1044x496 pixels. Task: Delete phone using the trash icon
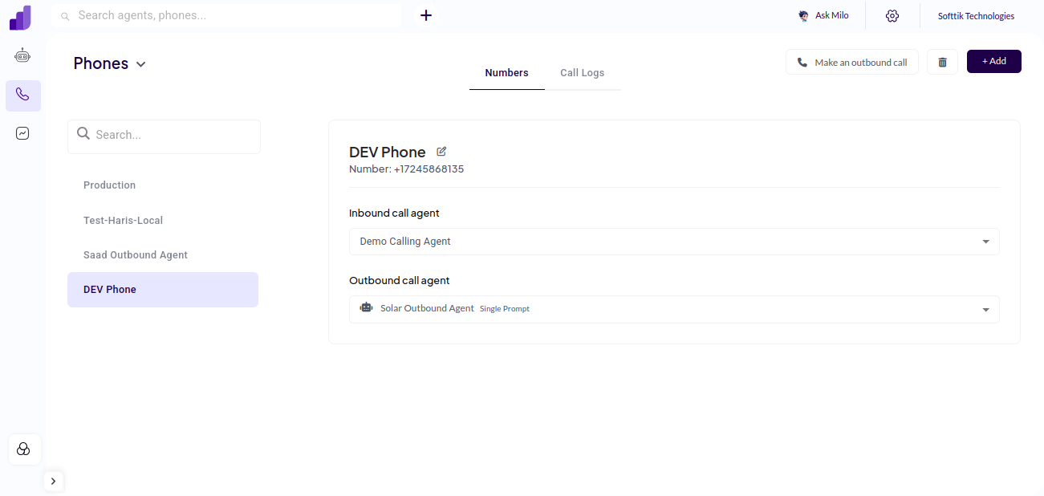[x=942, y=62]
